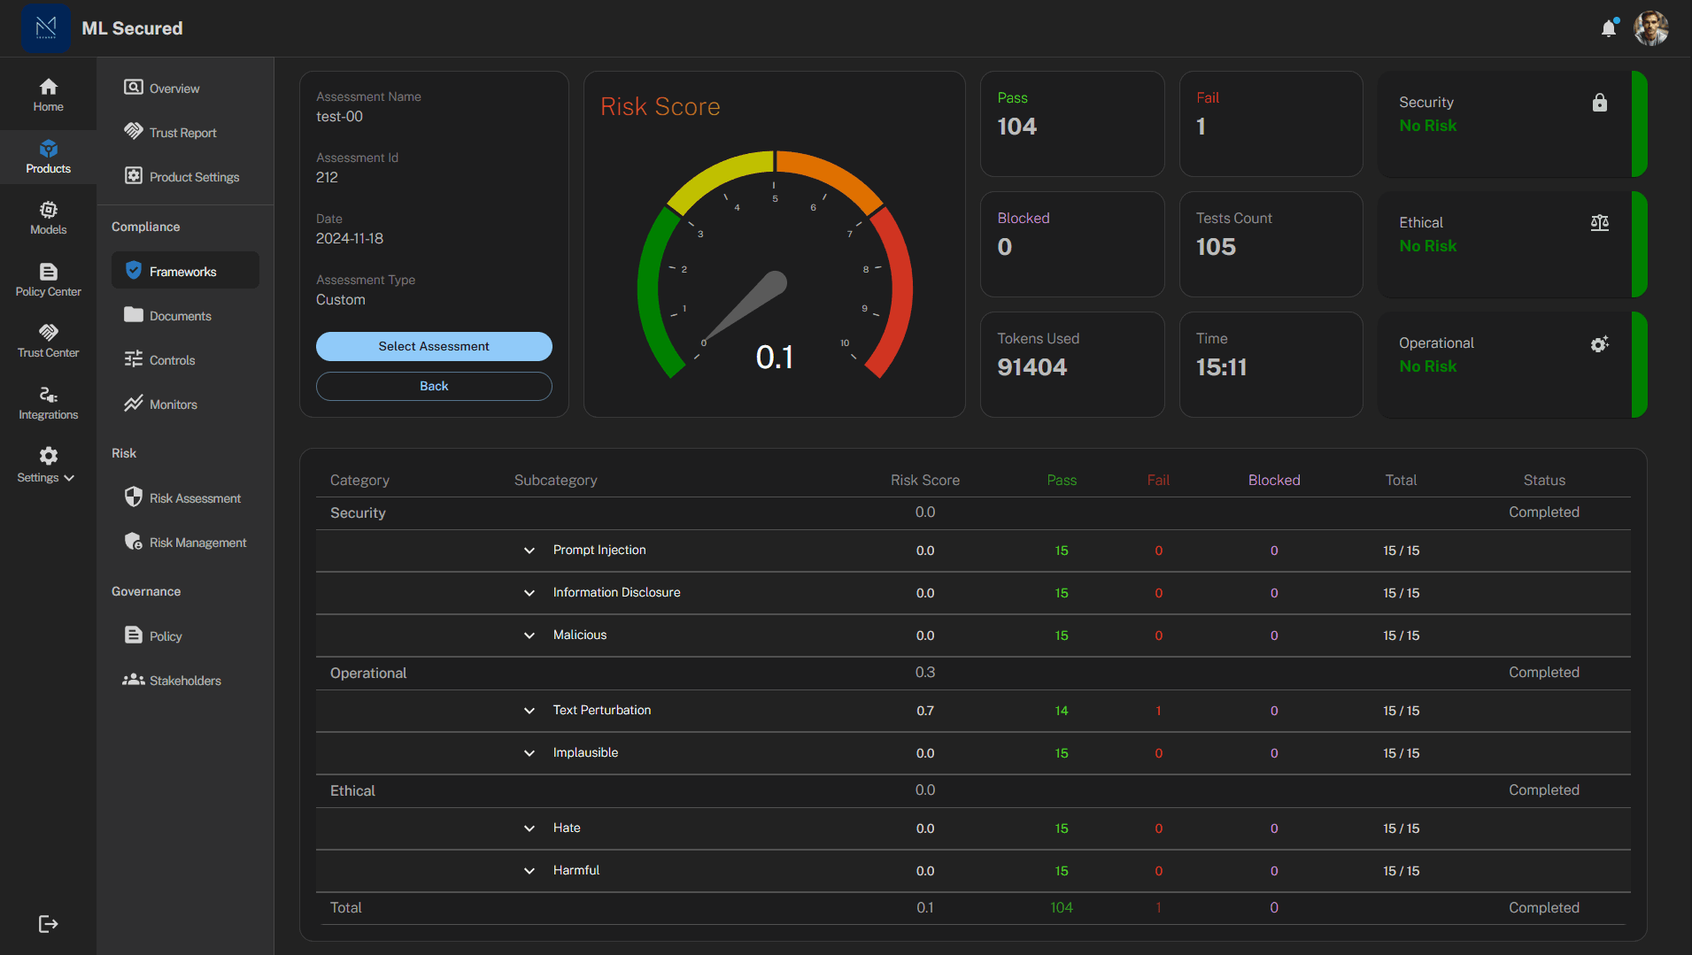Click the logout icon in sidebar

[x=48, y=924]
